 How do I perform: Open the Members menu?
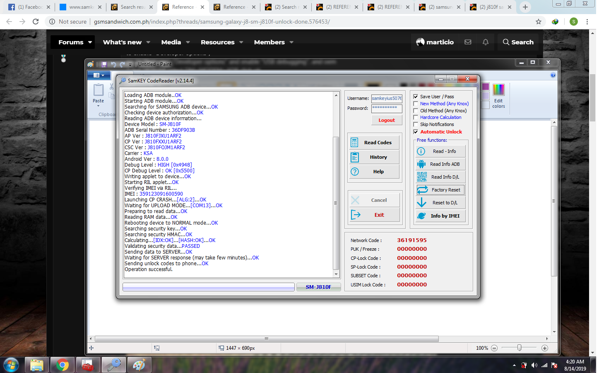click(269, 42)
